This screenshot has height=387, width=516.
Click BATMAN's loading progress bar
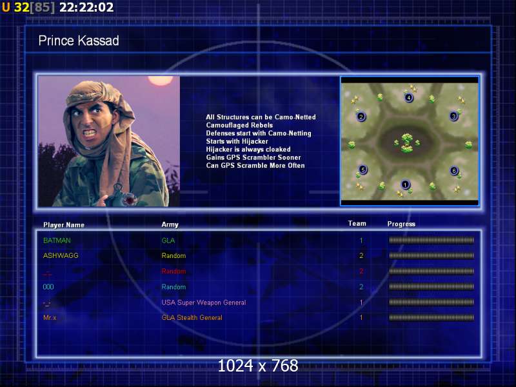[432, 240]
